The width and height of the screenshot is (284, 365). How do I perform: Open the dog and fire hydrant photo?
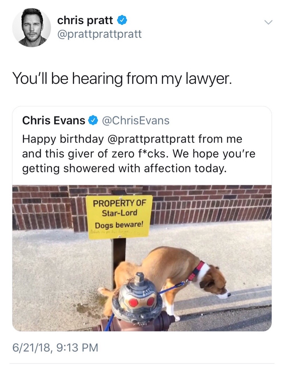[142, 258]
